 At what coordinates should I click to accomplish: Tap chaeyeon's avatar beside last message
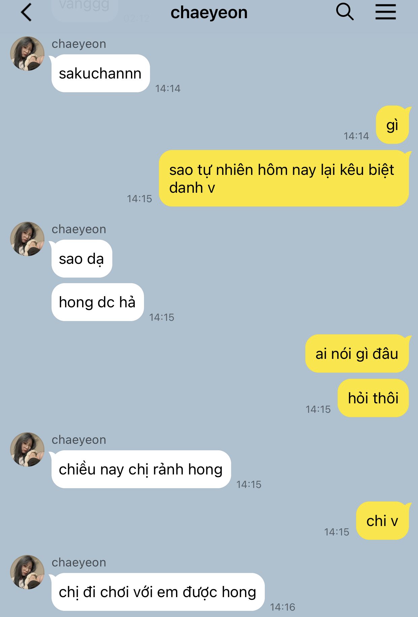tap(27, 572)
